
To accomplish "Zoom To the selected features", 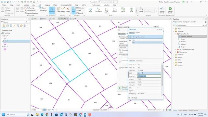I will (80, 13).
